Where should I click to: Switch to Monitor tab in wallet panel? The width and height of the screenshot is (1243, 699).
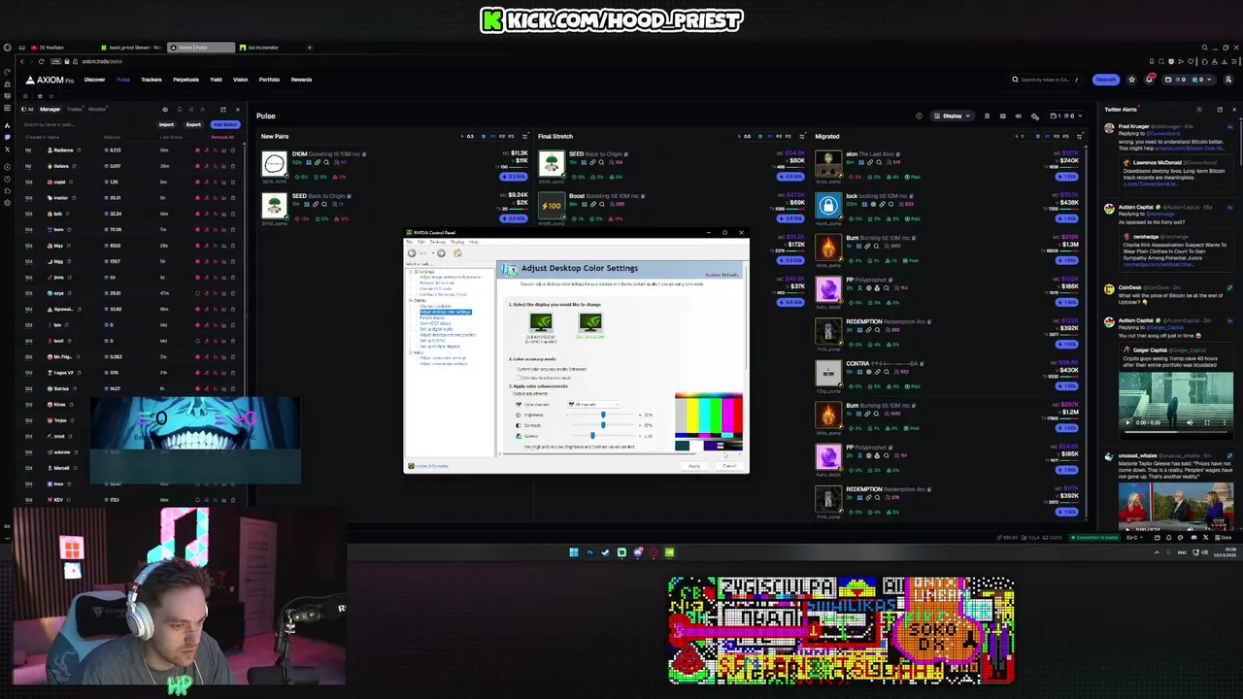97,109
